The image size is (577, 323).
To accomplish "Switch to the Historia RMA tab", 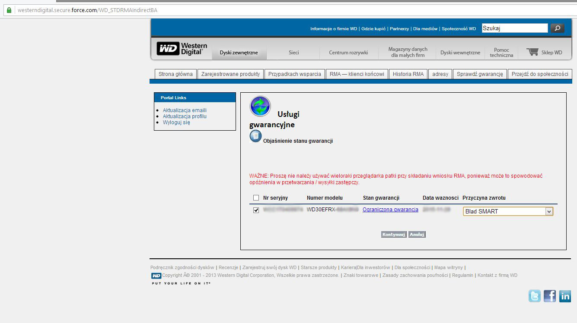I will (x=408, y=74).
